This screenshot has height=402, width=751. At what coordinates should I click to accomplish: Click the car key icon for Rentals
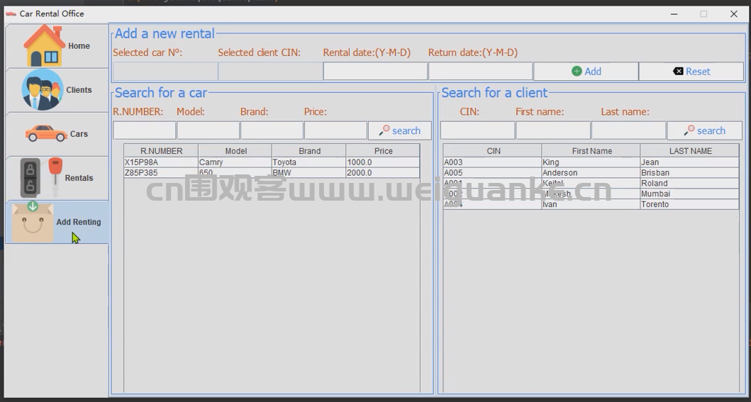41,177
